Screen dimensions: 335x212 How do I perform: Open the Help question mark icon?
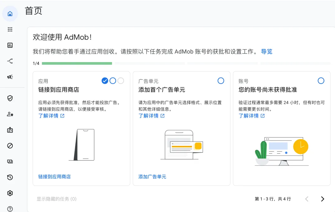pyautogui.click(x=10, y=209)
